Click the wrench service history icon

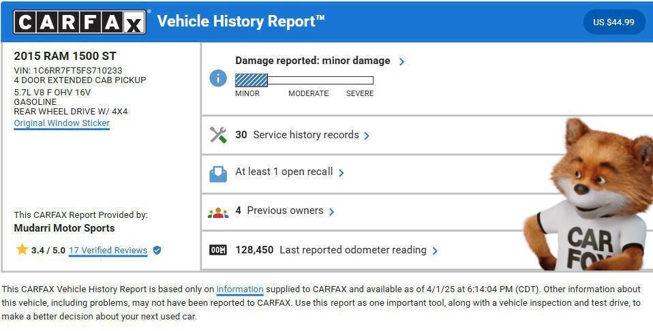coord(218,135)
